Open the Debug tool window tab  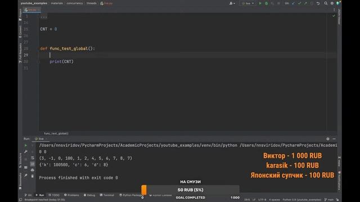[x=89, y=195]
